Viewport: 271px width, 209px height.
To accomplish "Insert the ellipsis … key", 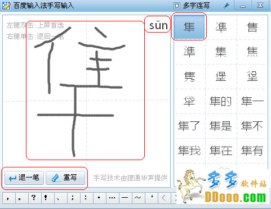I will [x=112, y=198].
